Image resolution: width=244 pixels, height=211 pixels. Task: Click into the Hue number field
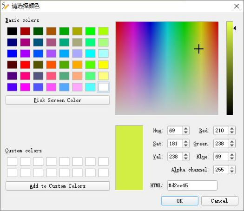[175, 131]
